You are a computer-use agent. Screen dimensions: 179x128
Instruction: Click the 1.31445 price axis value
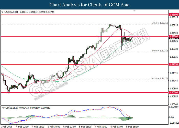pyautogui.click(x=174, y=73)
